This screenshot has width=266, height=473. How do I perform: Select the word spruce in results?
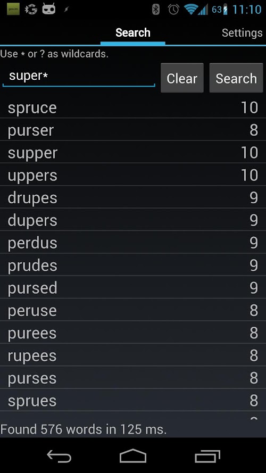(x=133, y=107)
